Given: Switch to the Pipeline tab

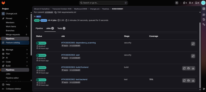Looking at the screenshot, I should pyautogui.click(x=39, y=28).
